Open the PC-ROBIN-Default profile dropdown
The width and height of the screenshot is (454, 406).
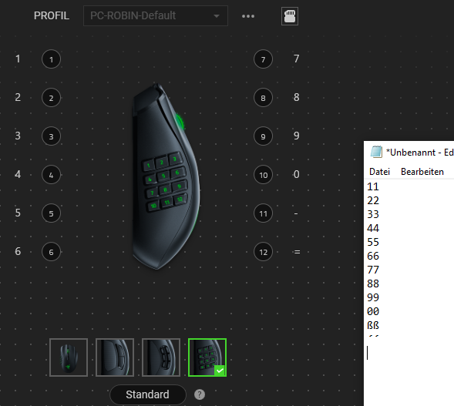[x=156, y=16]
